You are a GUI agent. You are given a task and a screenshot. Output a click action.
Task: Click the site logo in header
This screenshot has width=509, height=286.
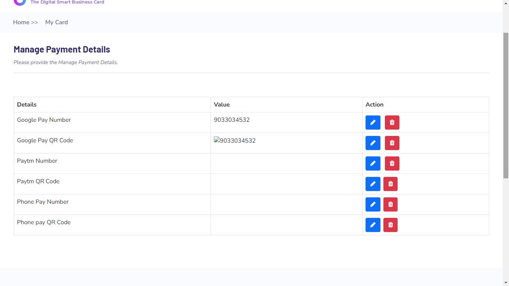click(20, 2)
